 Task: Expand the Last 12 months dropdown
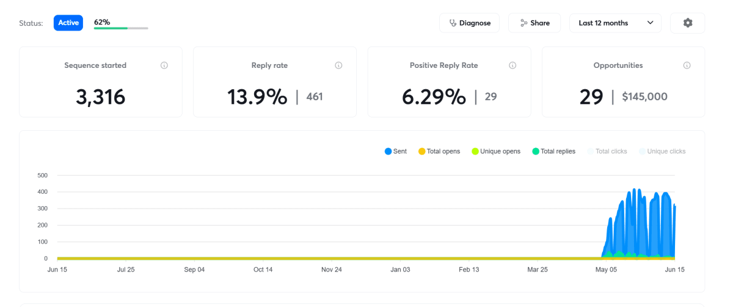(x=615, y=23)
